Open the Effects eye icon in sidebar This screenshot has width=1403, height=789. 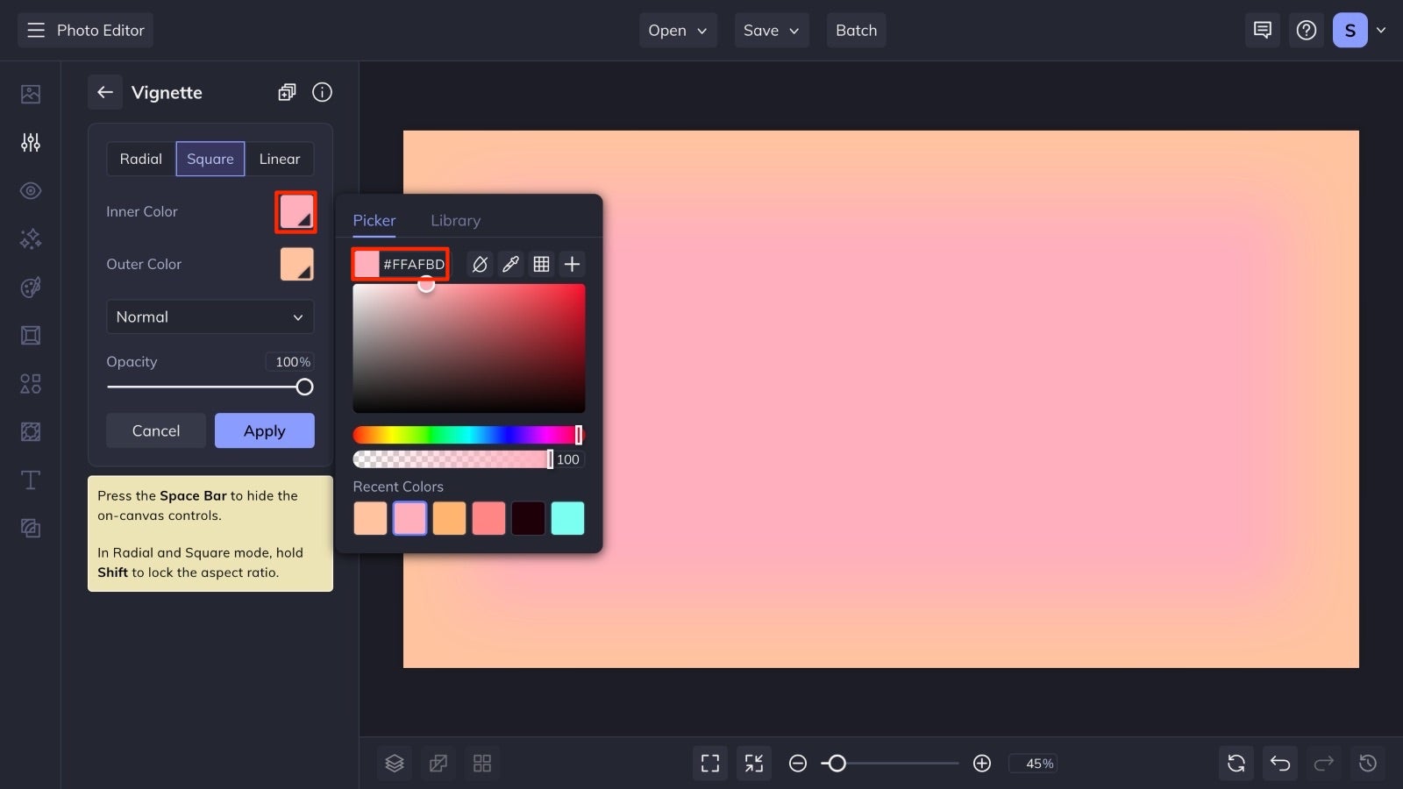30,190
